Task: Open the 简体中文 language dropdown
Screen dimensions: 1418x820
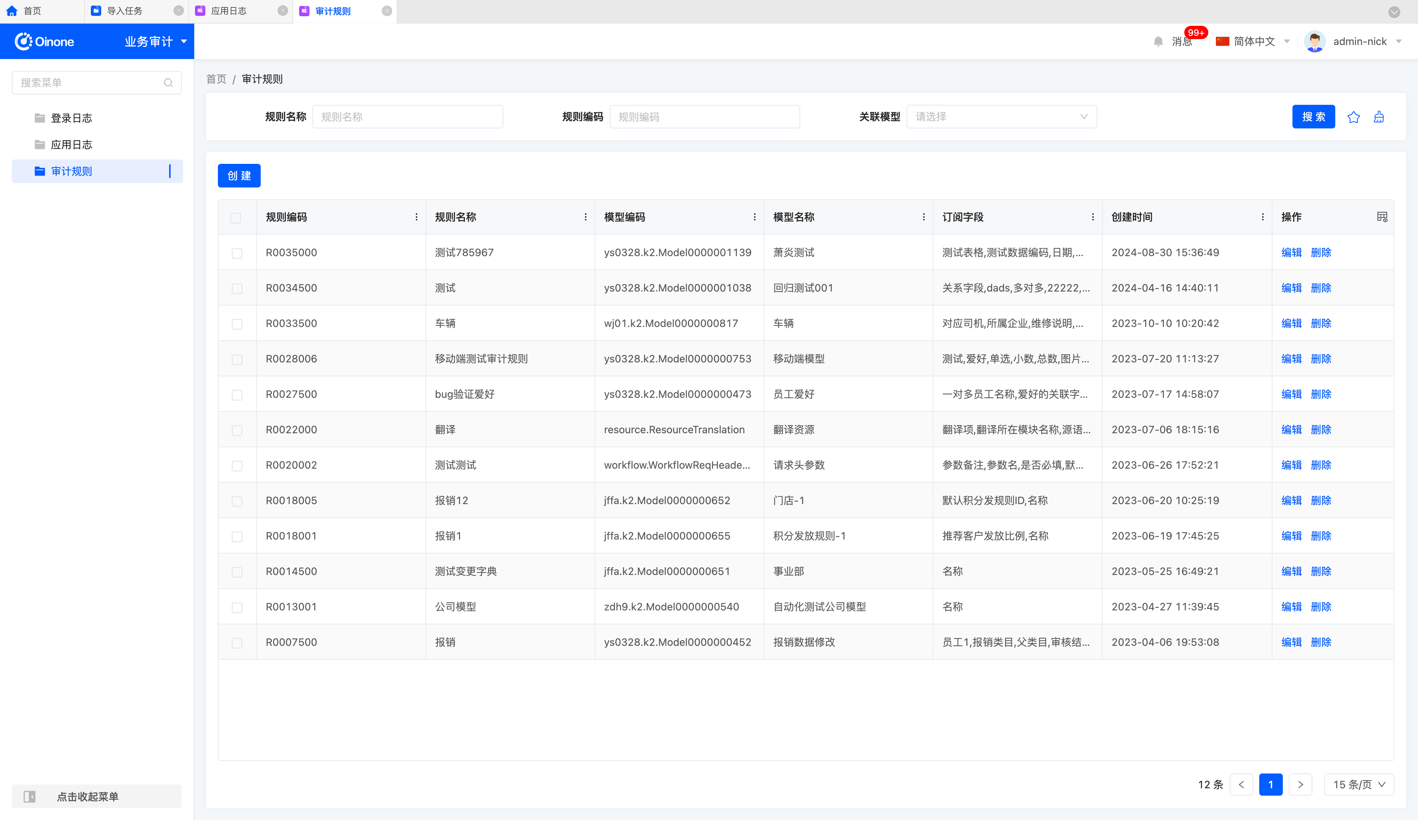Action: pos(1253,41)
